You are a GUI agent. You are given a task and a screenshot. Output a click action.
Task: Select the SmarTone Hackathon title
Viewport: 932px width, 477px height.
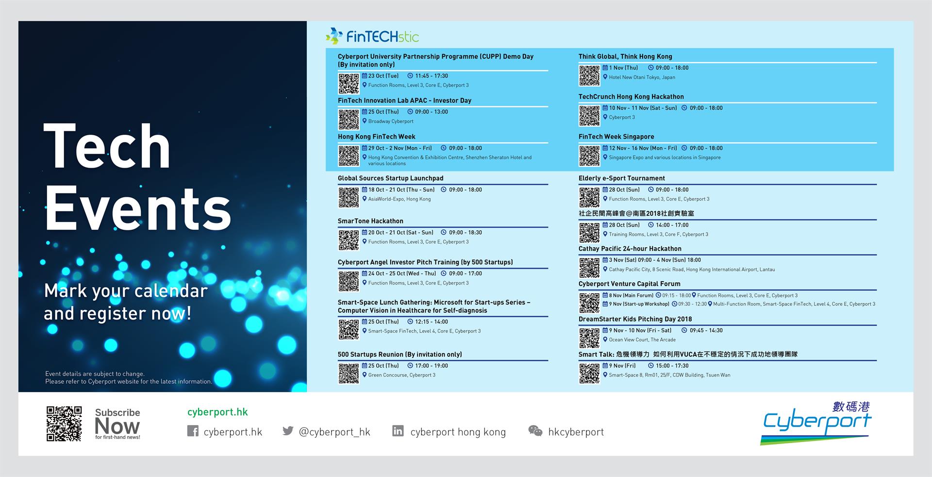click(x=370, y=221)
